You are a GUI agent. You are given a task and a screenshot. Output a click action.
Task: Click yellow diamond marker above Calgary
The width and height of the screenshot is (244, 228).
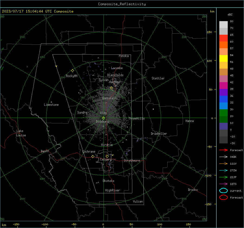point(107,156)
